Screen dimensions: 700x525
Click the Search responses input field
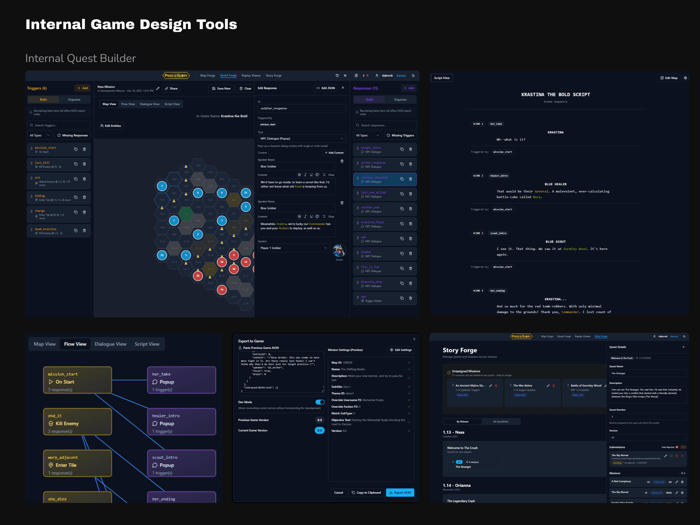pos(385,125)
